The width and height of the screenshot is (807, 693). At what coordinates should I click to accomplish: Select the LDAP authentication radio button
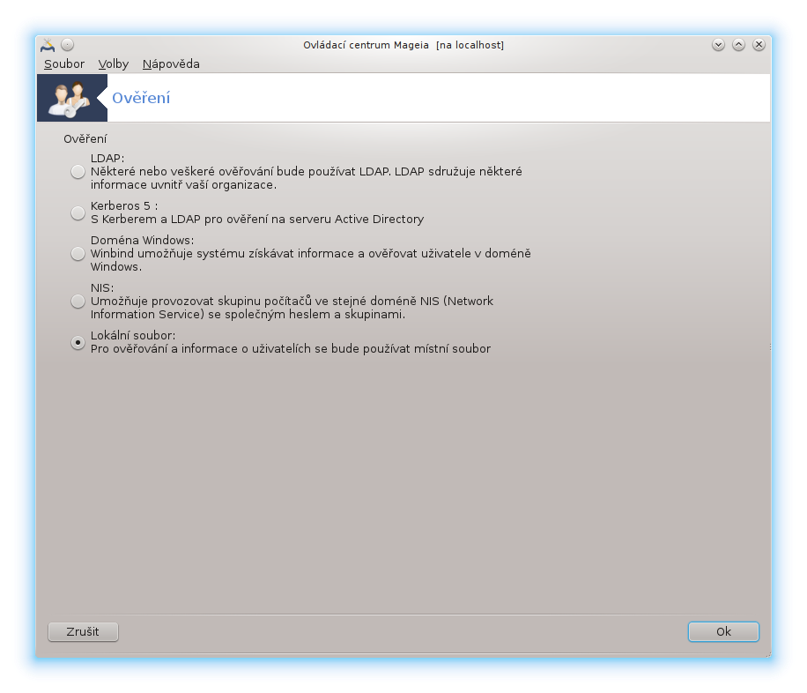(78, 172)
